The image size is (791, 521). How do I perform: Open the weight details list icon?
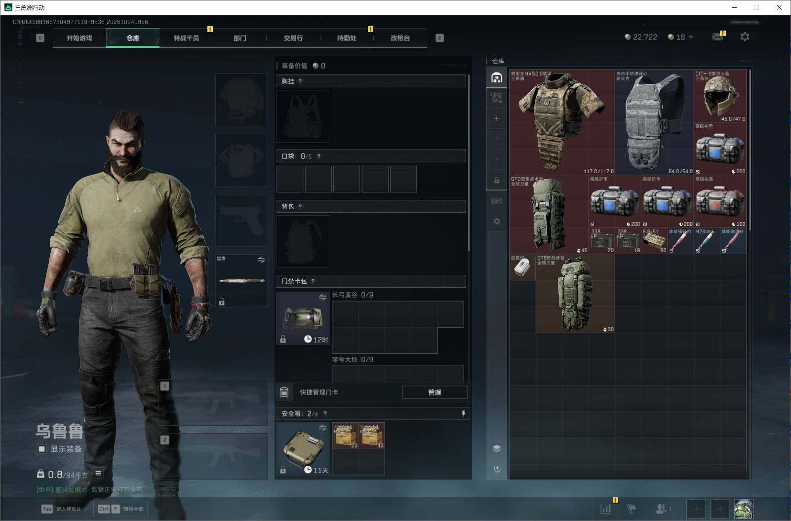[x=98, y=473]
